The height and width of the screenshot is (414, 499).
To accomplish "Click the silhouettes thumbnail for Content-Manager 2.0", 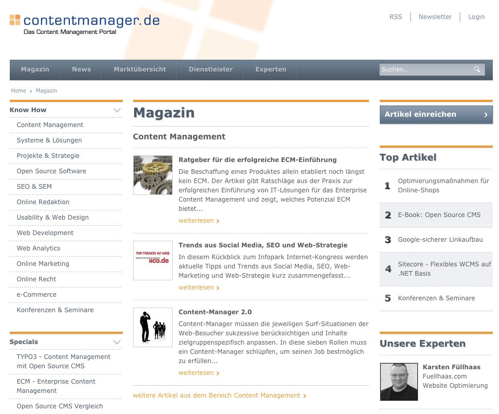I will 153,328.
